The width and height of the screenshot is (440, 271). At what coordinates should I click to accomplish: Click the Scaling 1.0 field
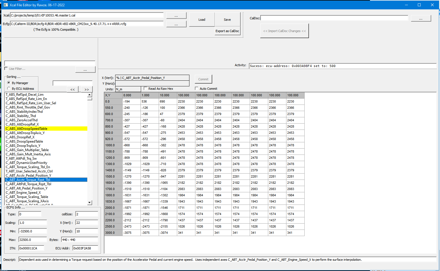[x=33, y=222]
